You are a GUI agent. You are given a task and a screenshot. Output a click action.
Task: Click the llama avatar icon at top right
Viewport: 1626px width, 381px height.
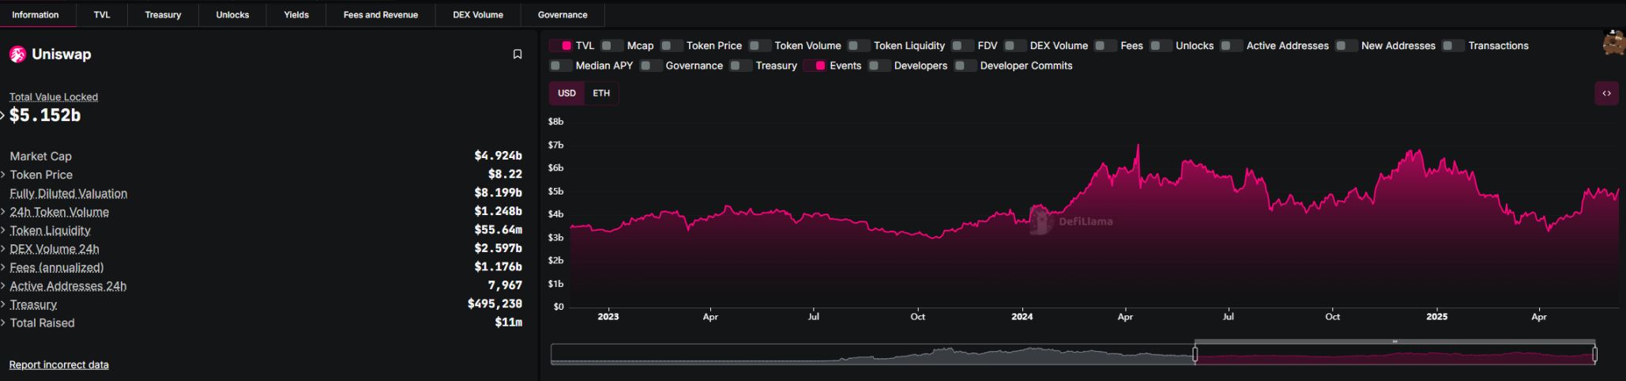coord(1613,43)
